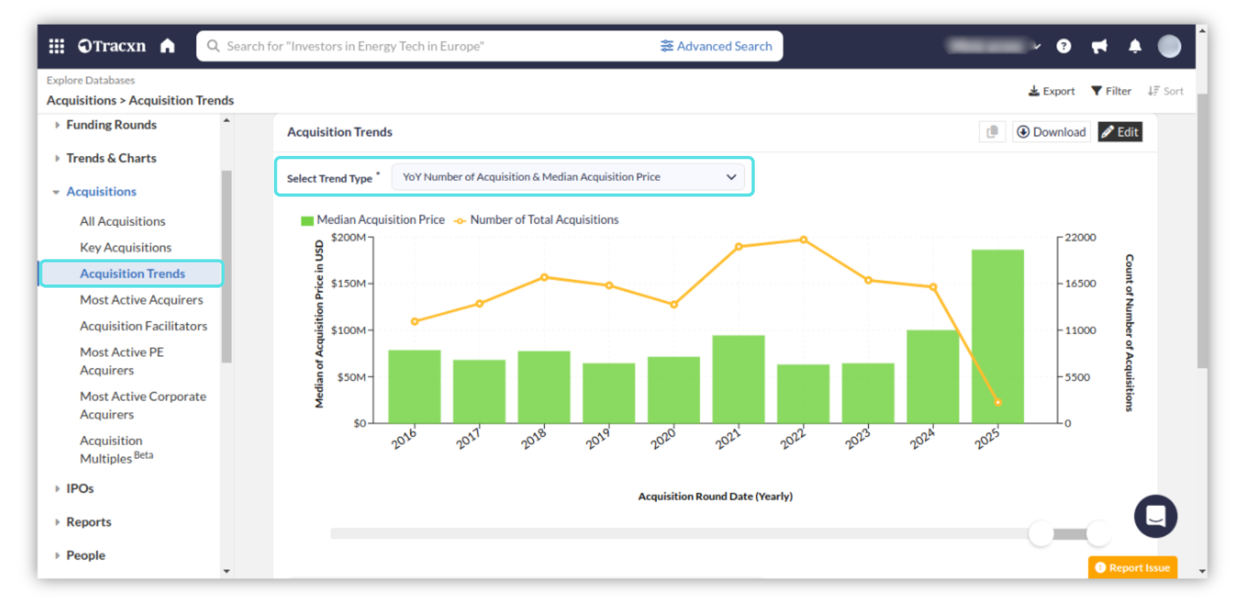
Task: Click the Edit button
Action: pyautogui.click(x=1120, y=132)
